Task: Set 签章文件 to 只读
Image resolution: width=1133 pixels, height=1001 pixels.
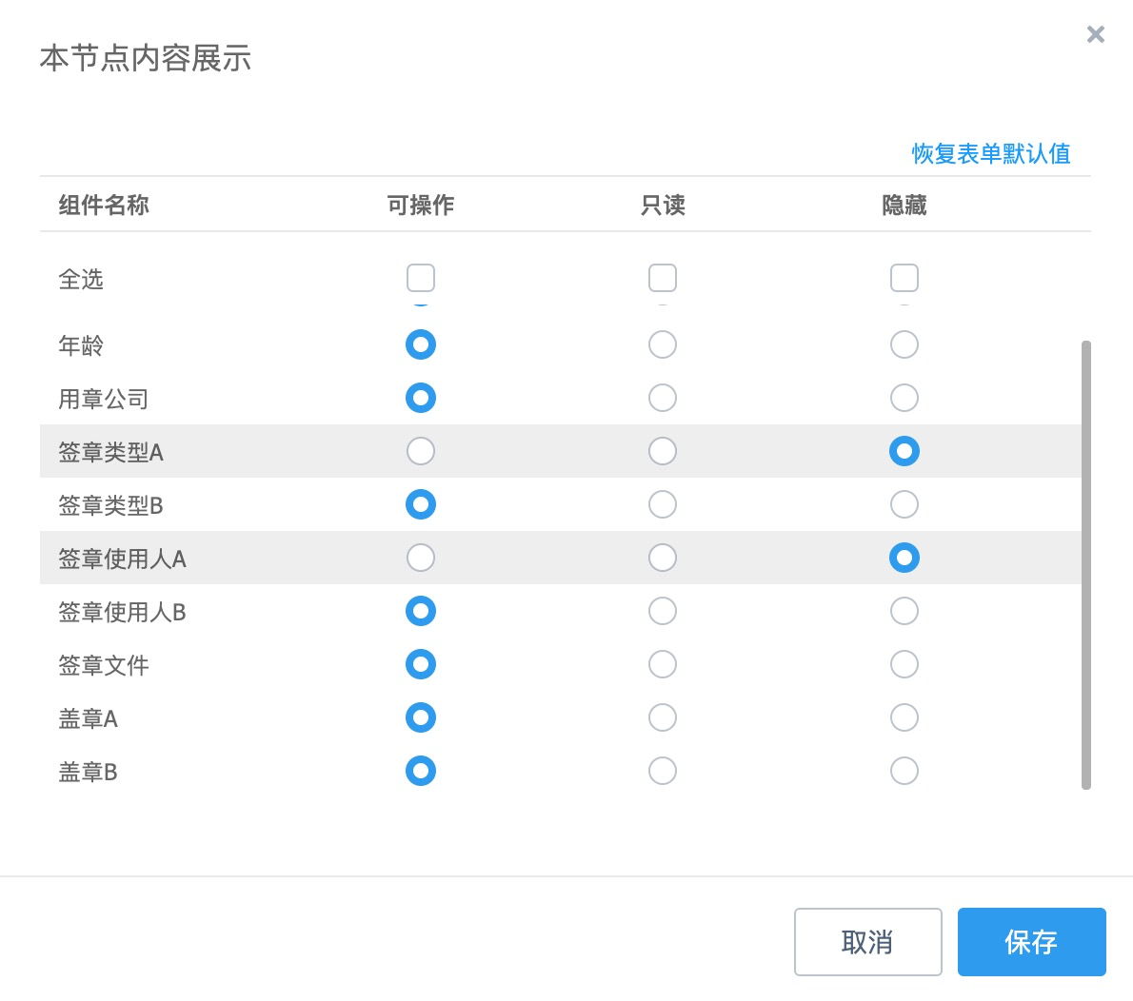Action: [663, 664]
